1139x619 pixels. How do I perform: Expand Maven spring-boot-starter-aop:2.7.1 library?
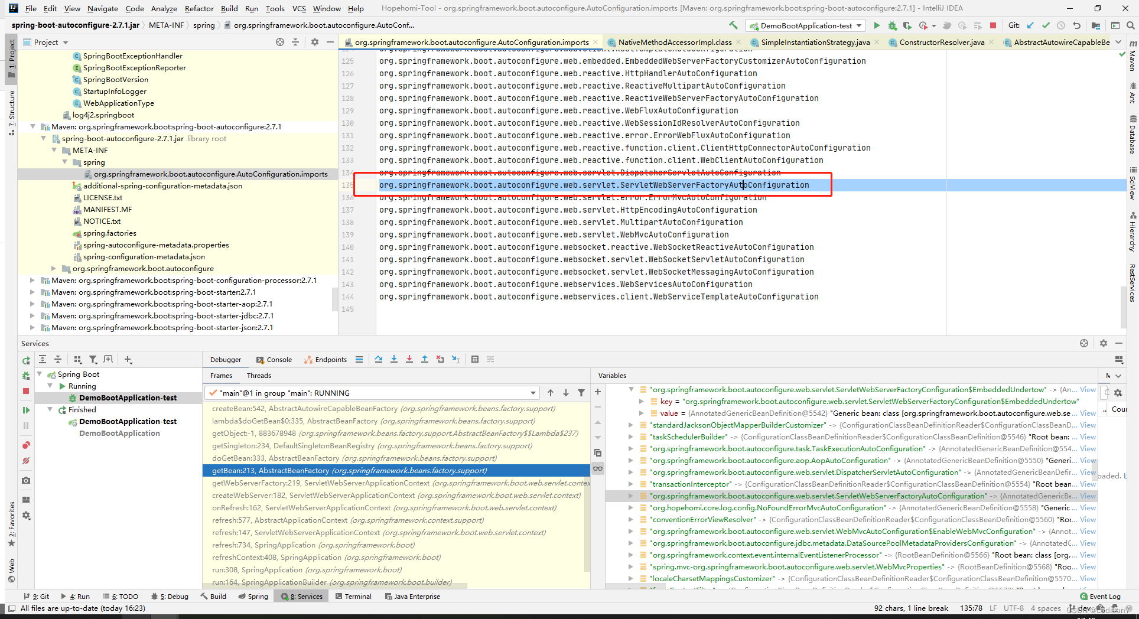pos(32,304)
